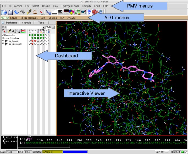Click the crosshair target icon in toolbar

[x=35, y=12]
